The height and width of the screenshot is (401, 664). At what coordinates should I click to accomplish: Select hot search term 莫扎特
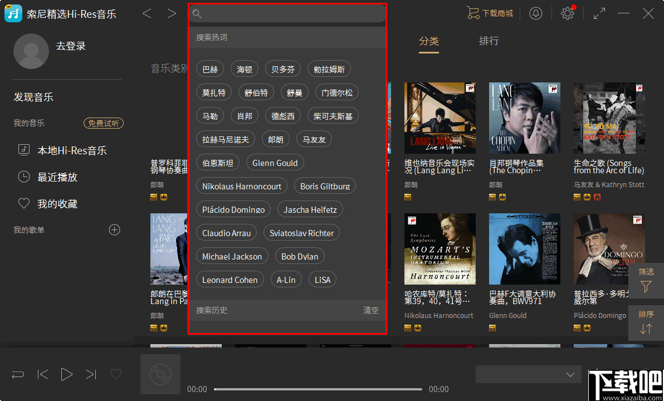(214, 92)
